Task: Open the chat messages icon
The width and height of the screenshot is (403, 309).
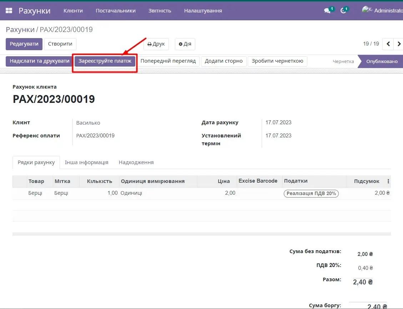Action: 327,11
